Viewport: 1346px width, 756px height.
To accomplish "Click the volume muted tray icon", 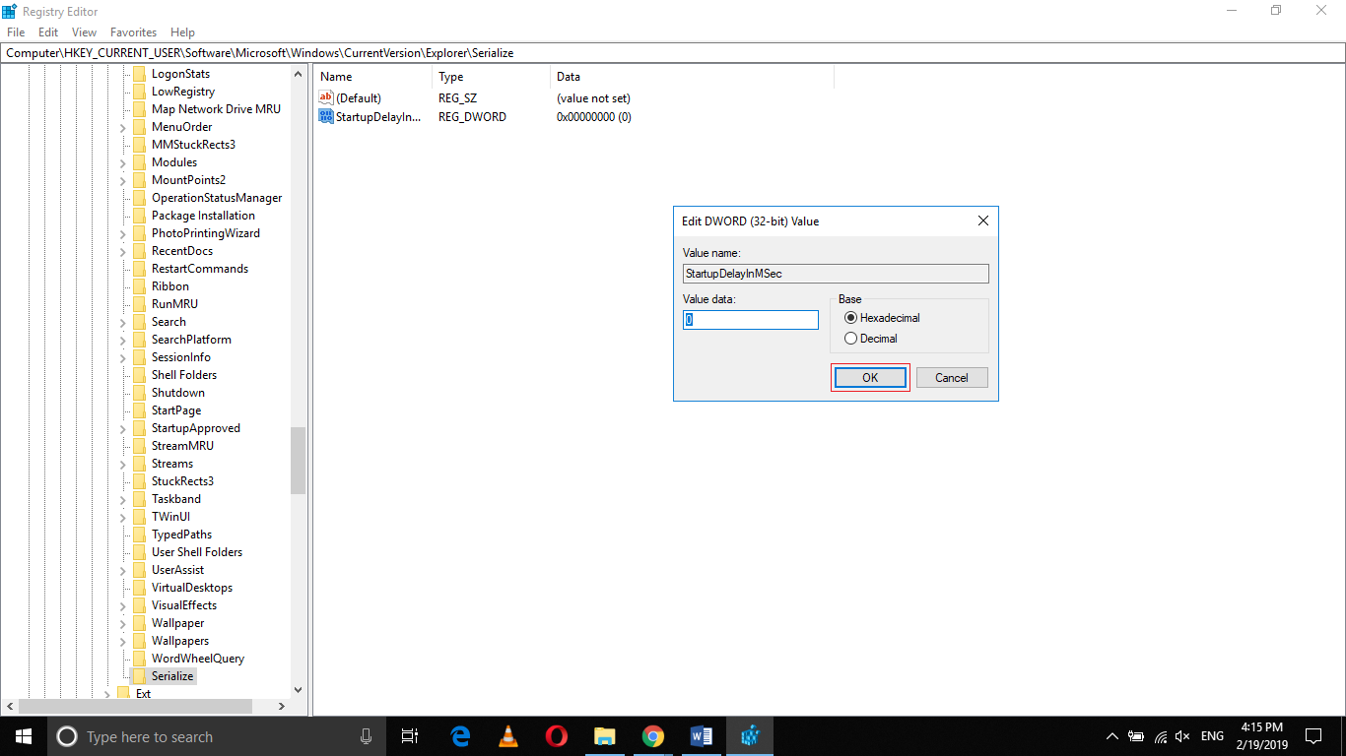I will 1183,736.
